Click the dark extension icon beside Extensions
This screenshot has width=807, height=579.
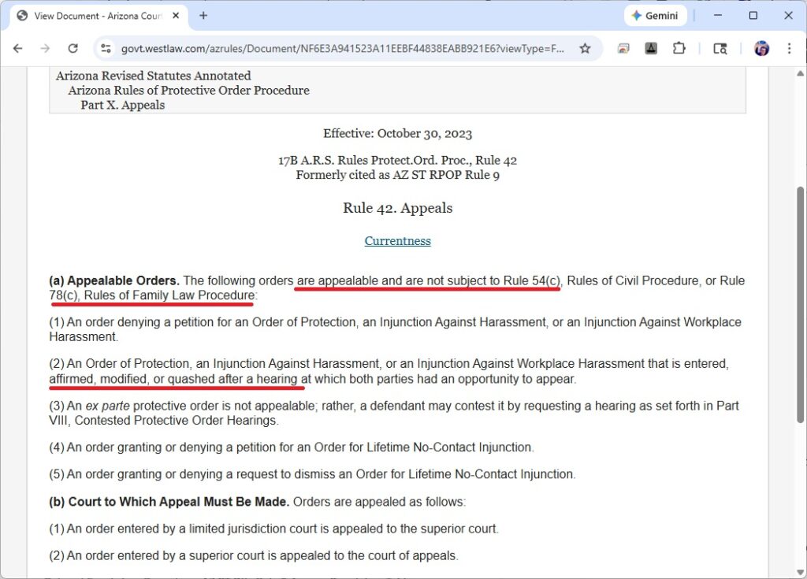pyautogui.click(x=651, y=49)
